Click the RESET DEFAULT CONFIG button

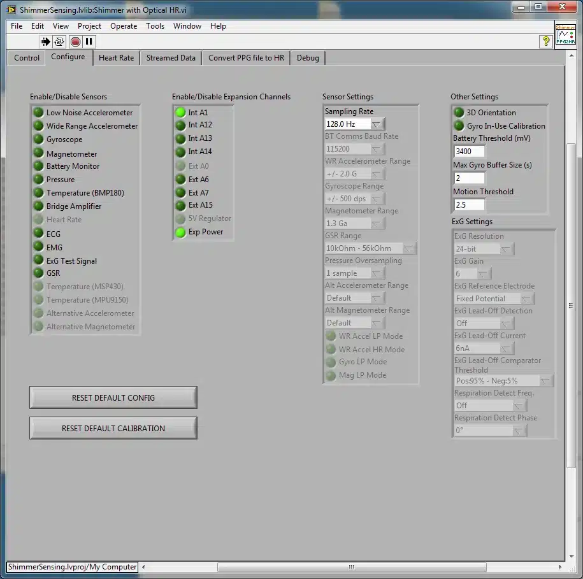113,397
